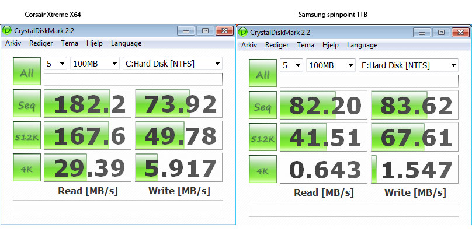Open Language menu in the right window
This screenshot has height=231, width=472.
362,45
